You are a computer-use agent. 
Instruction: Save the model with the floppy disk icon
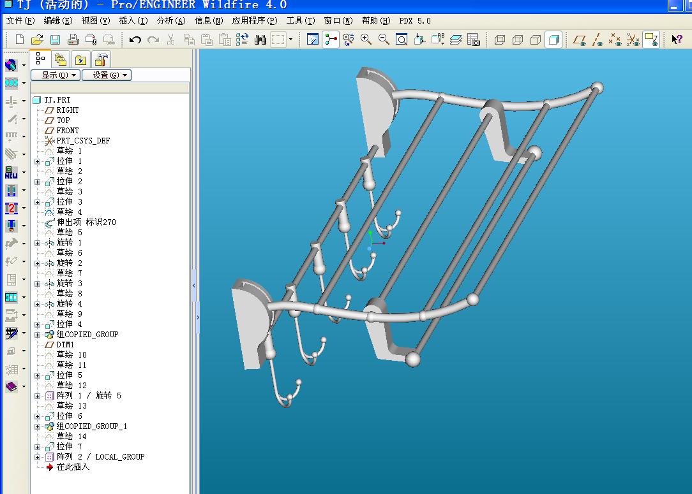tap(55, 40)
